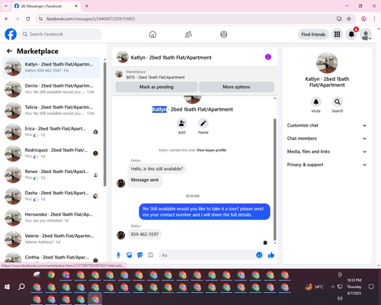This screenshot has height=305, width=381.
Task: Click the chat messages scrollbar
Action: (x=274, y=179)
